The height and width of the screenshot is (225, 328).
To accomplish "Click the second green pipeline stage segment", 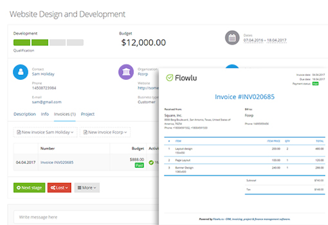I will pyautogui.click(x=40, y=43).
